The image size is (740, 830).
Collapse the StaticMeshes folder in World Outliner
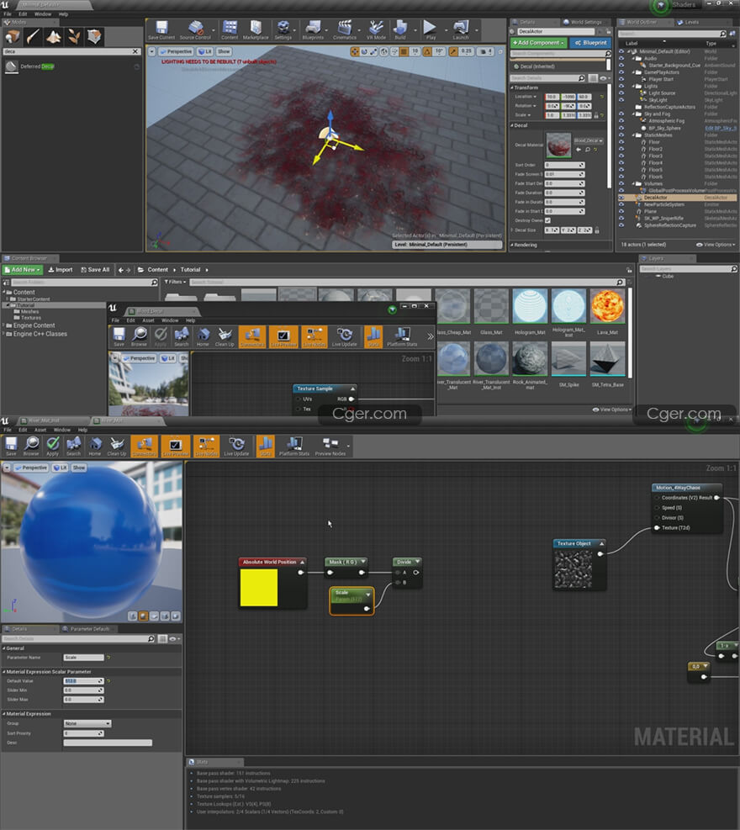[634, 135]
